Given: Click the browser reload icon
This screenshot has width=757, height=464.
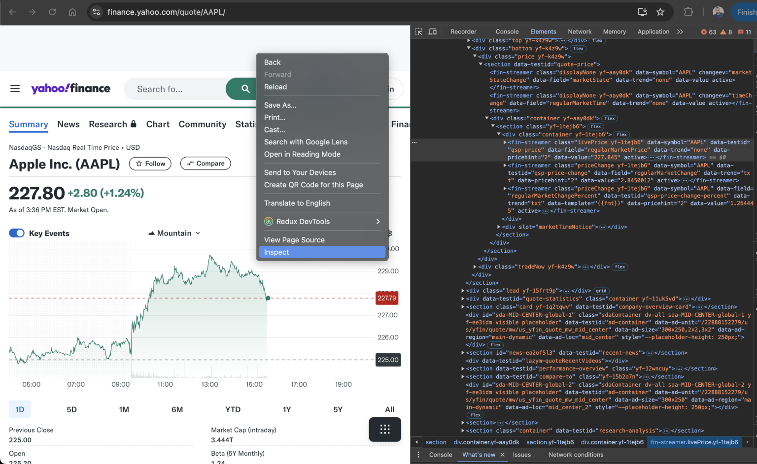Looking at the screenshot, I should [52, 12].
